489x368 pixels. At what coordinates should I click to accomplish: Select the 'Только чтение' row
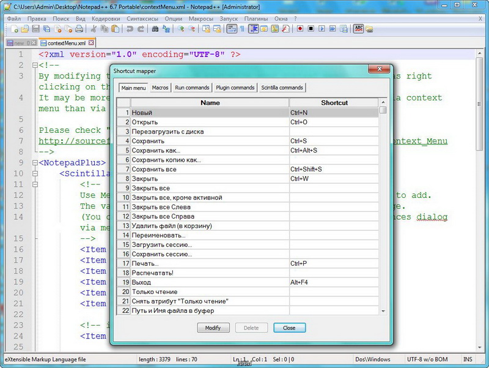(248, 292)
